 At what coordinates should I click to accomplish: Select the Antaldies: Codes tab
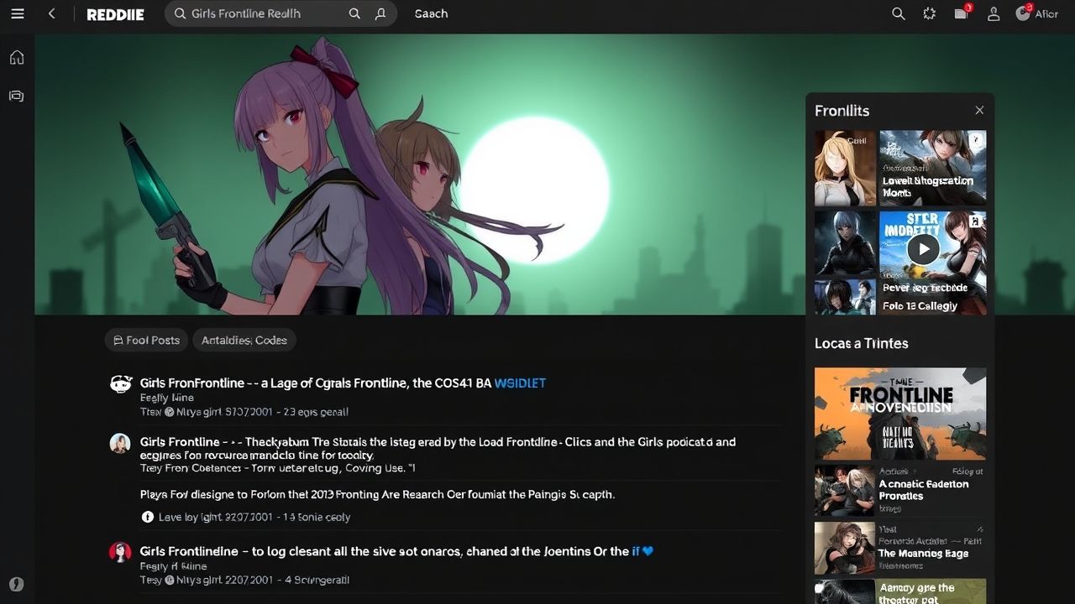coord(244,340)
